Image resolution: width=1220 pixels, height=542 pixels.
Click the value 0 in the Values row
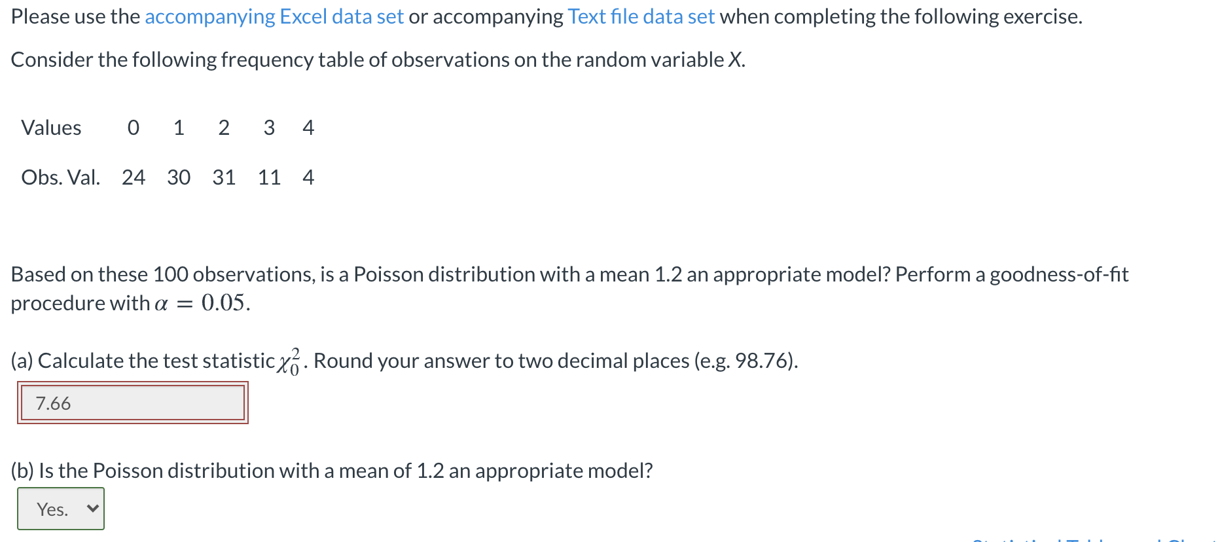tap(134, 128)
